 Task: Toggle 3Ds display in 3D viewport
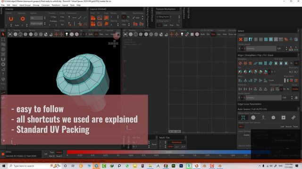(96, 34)
